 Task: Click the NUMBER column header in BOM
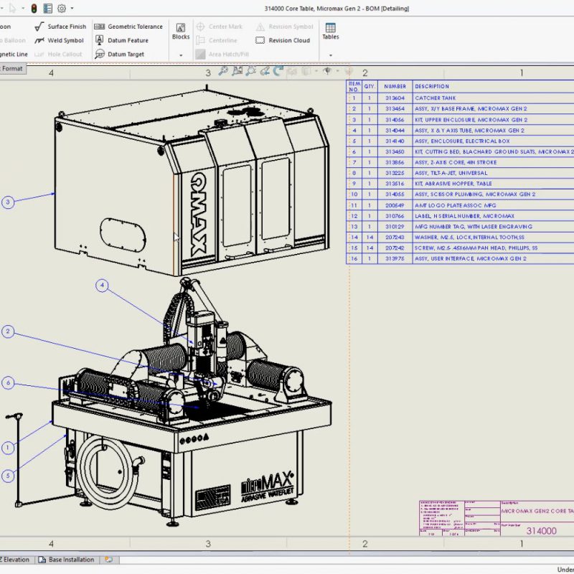[x=395, y=86]
